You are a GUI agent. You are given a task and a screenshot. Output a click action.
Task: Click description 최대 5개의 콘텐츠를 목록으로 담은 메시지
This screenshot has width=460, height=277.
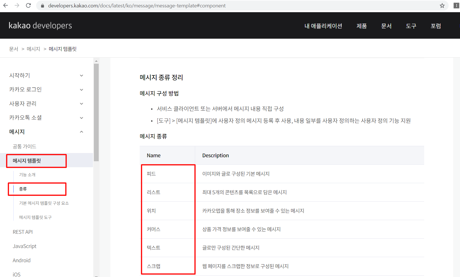(244, 192)
